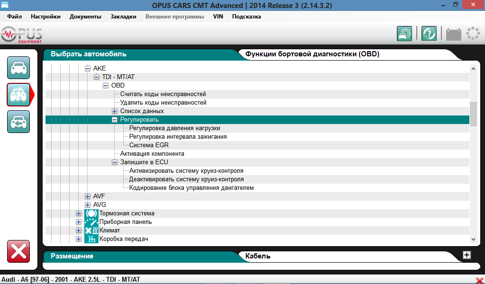Collapse the OBD node
Viewport: 485px width, 284px height.
[x=106, y=85]
